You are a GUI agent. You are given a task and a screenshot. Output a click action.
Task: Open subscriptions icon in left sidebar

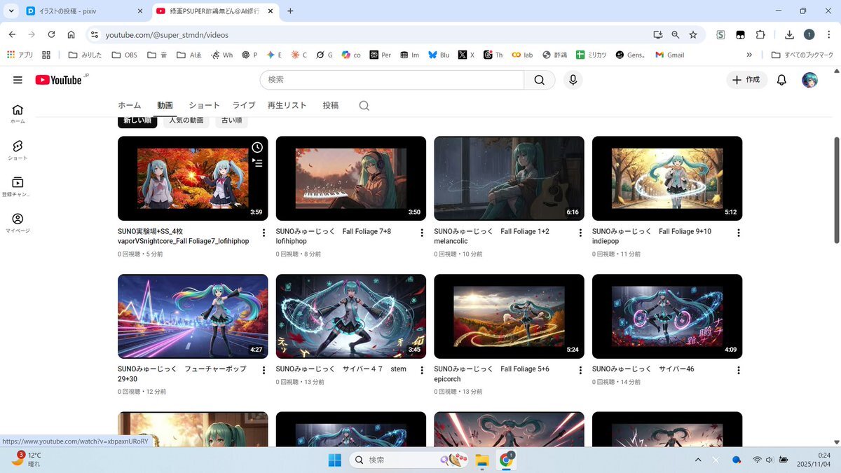click(x=18, y=186)
